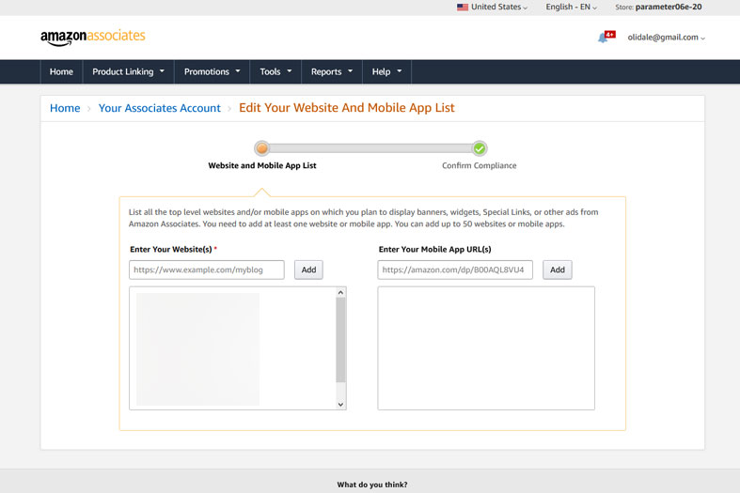Go to Home in navigation bar

(x=61, y=71)
